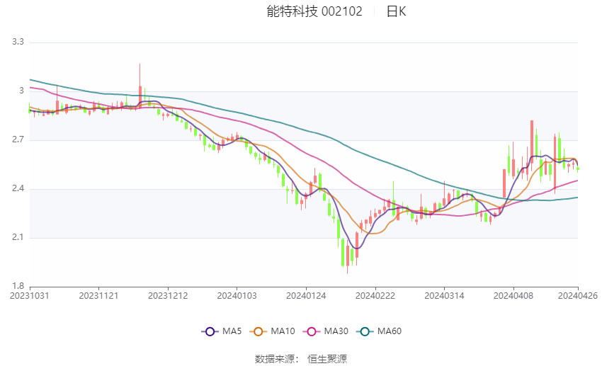Select the 20240426 date axis label
This screenshot has height=366, width=602.
point(578,296)
